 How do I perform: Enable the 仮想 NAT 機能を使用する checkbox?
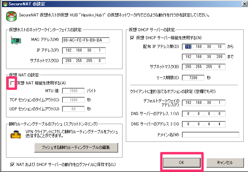(x=12, y=83)
